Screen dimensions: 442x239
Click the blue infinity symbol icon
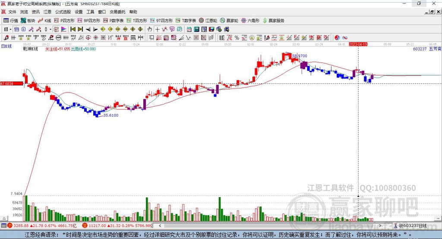345,38
